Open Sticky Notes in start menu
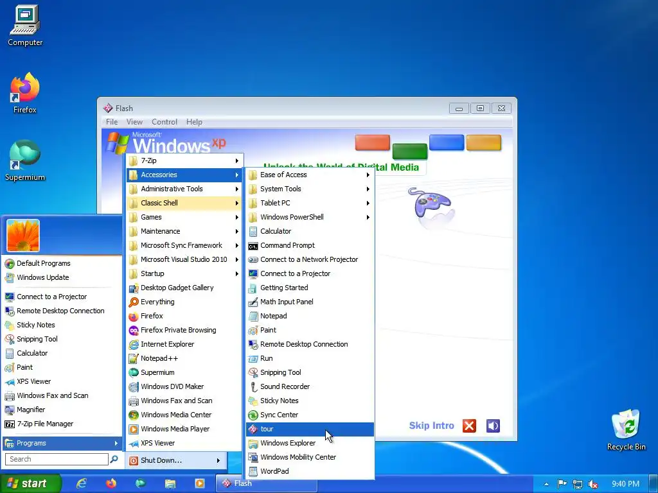The image size is (658, 493). pyautogui.click(x=62, y=325)
